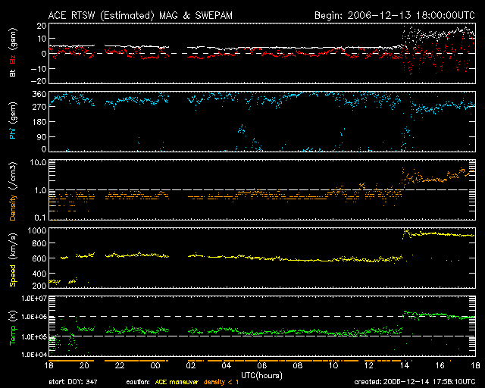Click the 22 hour tick on time axis
485x388 pixels.
pos(120,365)
